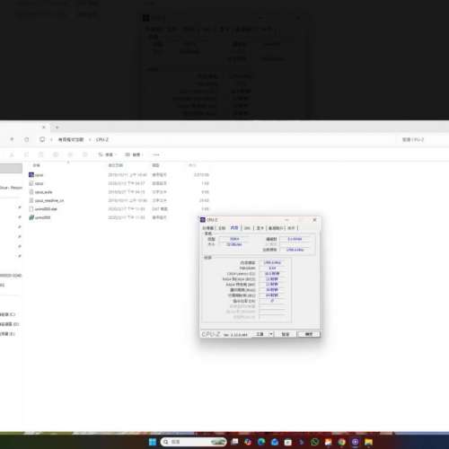Image resolution: width=449 pixels, height=449 pixels.
Task: Open WhatsApp from the taskbar
Action: coord(314,442)
